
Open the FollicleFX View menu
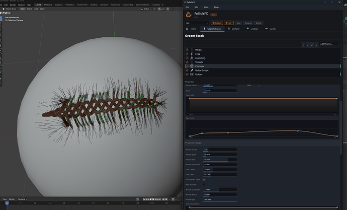206,7
